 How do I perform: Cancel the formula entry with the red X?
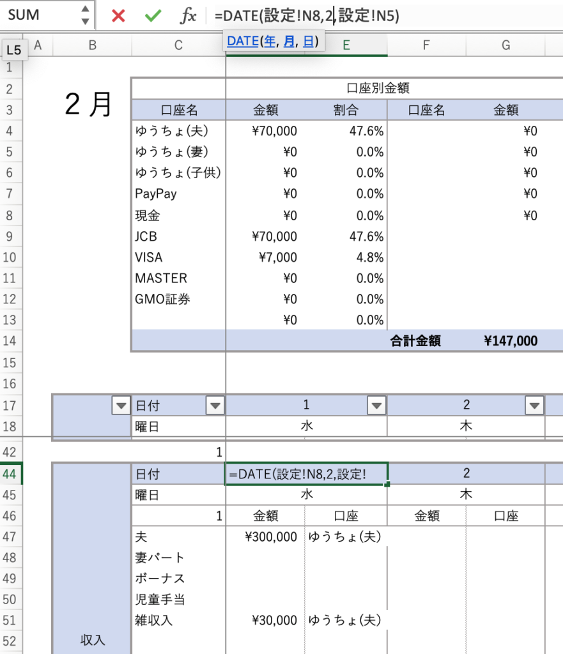point(118,16)
